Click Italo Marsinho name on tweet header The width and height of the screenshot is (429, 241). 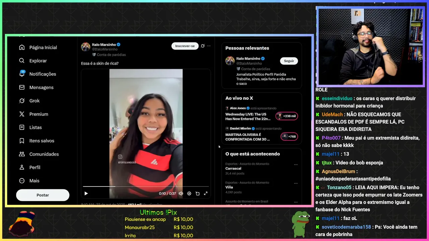tap(104, 45)
